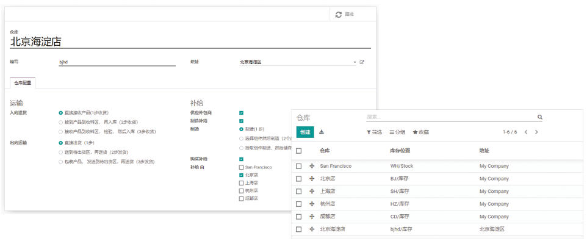This screenshot has width=587, height=252.
Task: Expand the 地址 dropdown arrow
Action: [355, 62]
